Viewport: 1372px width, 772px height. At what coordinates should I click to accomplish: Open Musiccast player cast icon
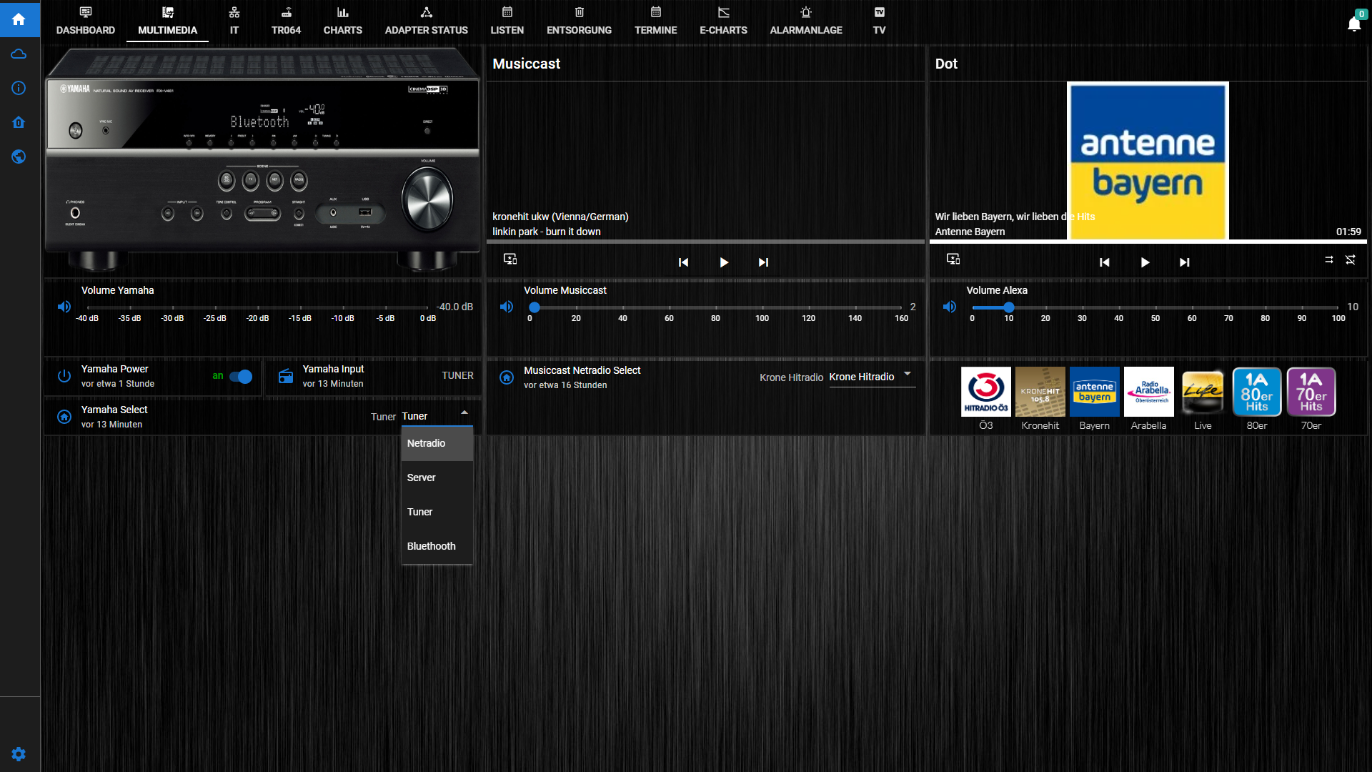pyautogui.click(x=510, y=259)
